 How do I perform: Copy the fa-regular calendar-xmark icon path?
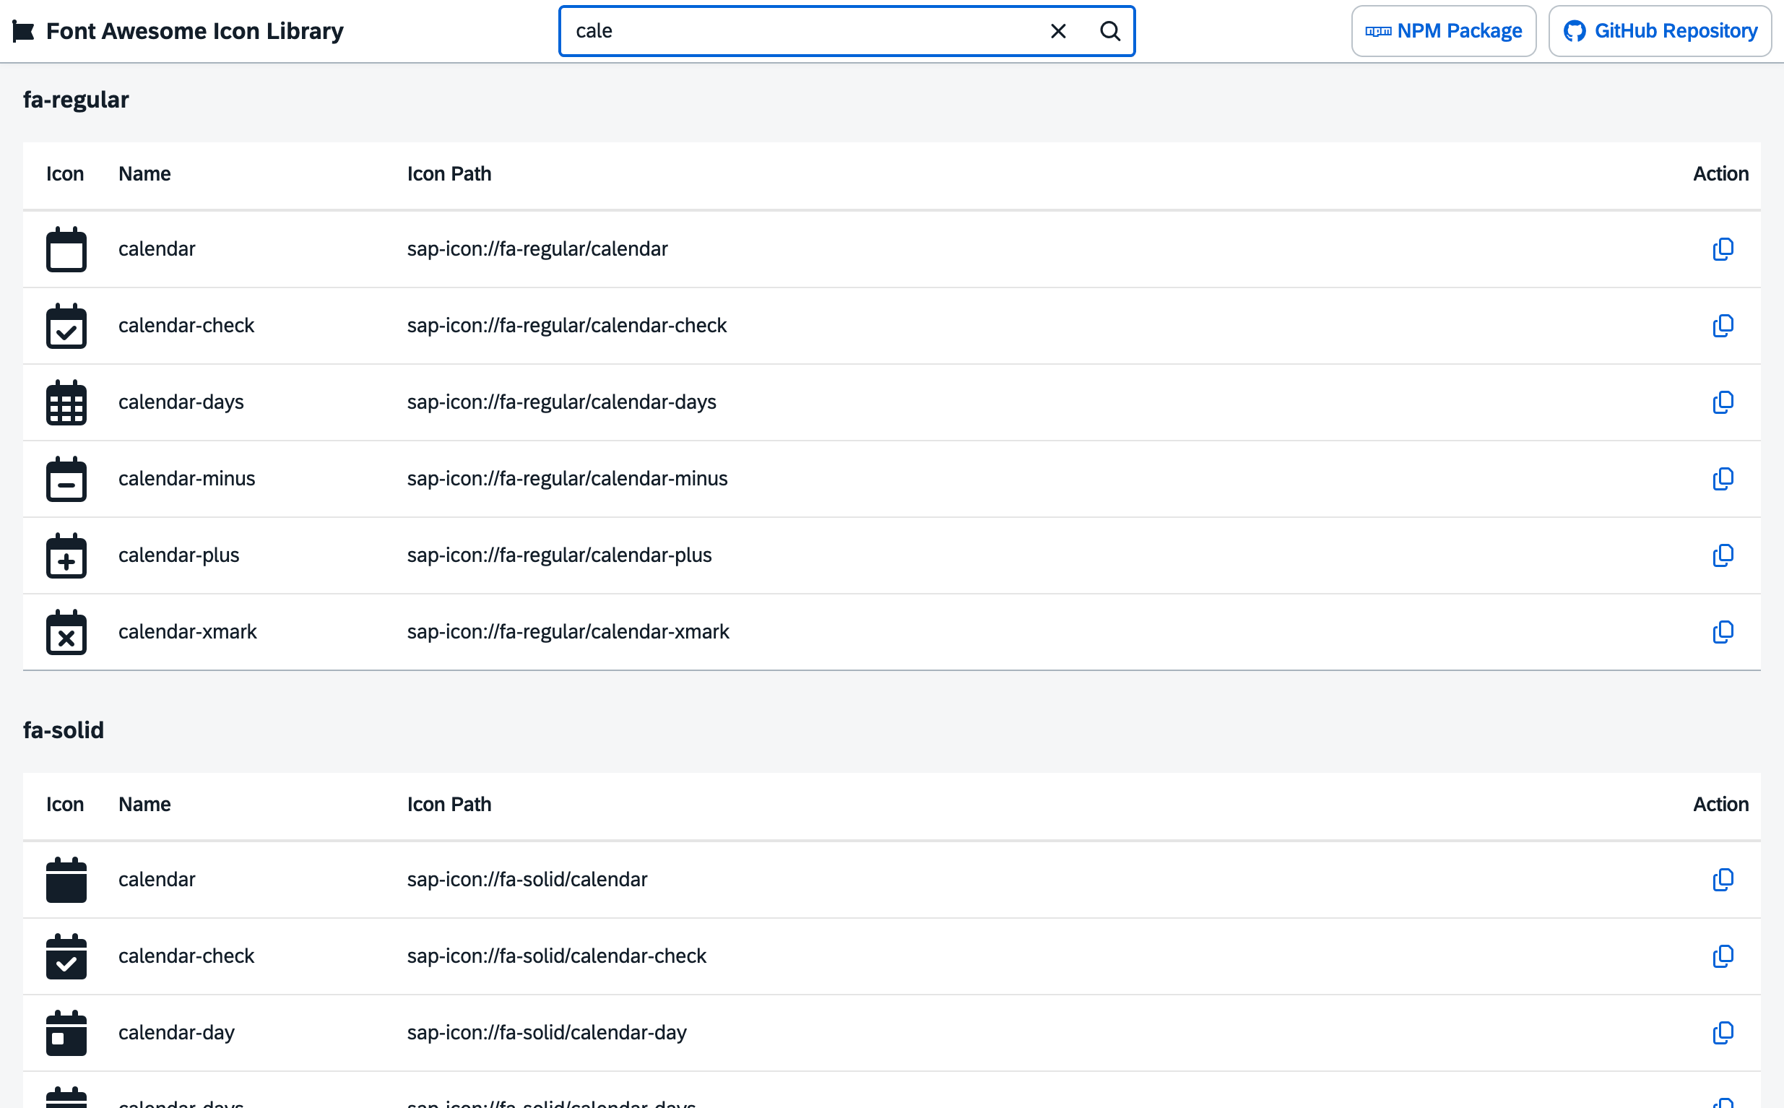tap(1723, 632)
